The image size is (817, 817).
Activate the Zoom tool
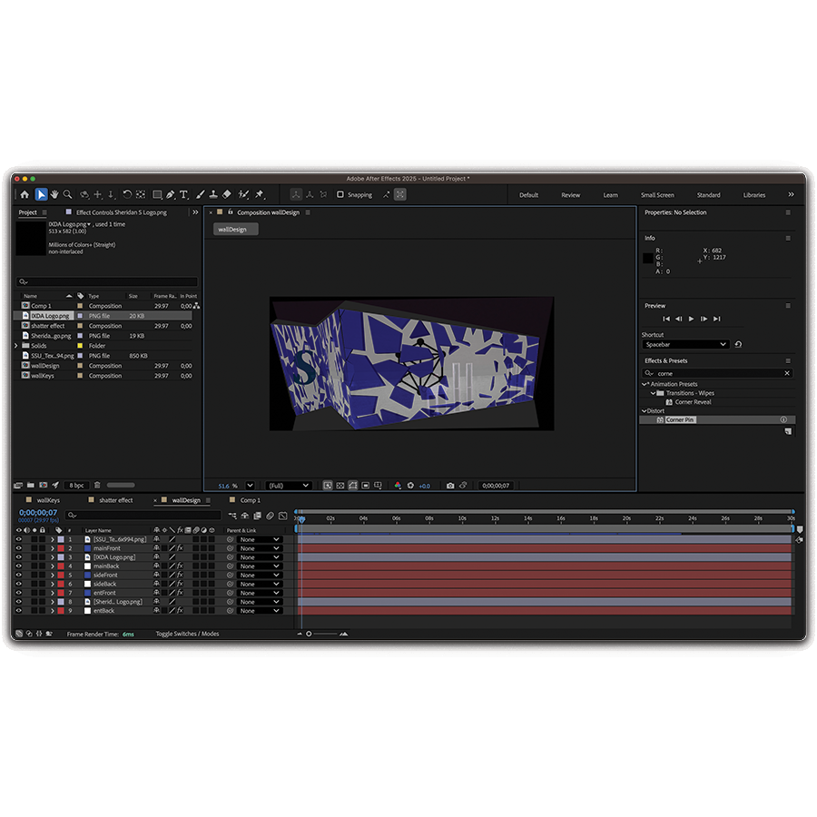click(65, 194)
